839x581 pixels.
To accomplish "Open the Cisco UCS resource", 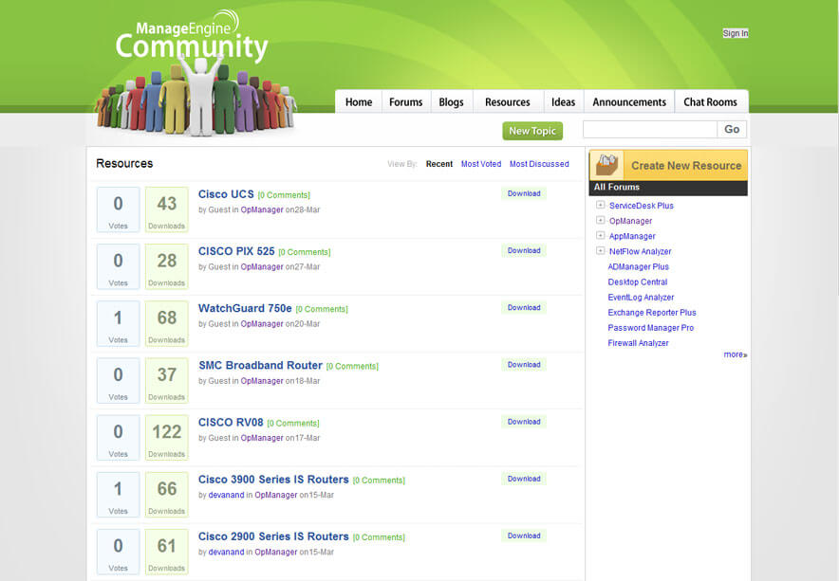I will [226, 194].
